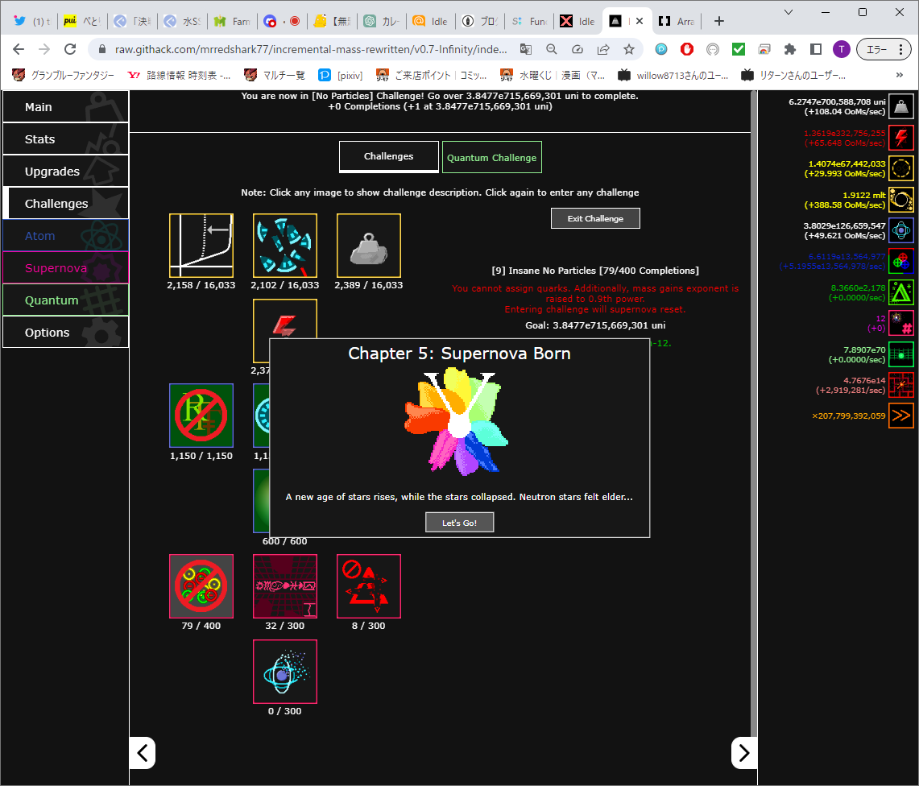Select the 32 / 300 red grid challenge
Image resolution: width=919 pixels, height=786 pixels.
(285, 586)
